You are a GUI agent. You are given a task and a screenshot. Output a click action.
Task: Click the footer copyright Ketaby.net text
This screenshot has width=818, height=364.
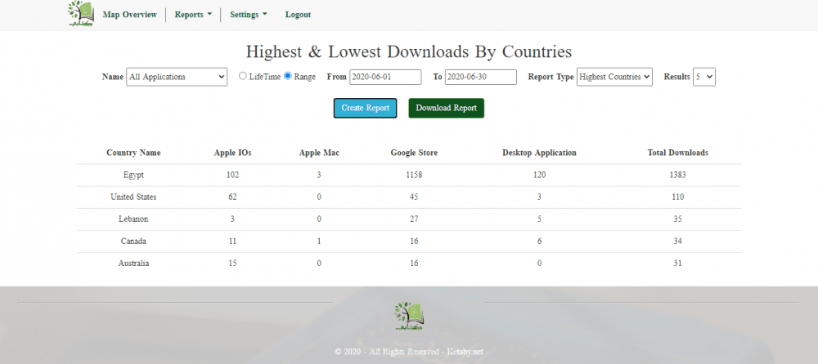[409, 352]
